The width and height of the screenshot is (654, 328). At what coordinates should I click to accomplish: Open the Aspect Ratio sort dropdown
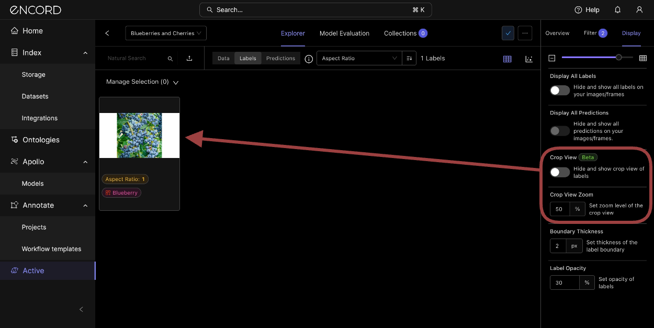pos(359,58)
